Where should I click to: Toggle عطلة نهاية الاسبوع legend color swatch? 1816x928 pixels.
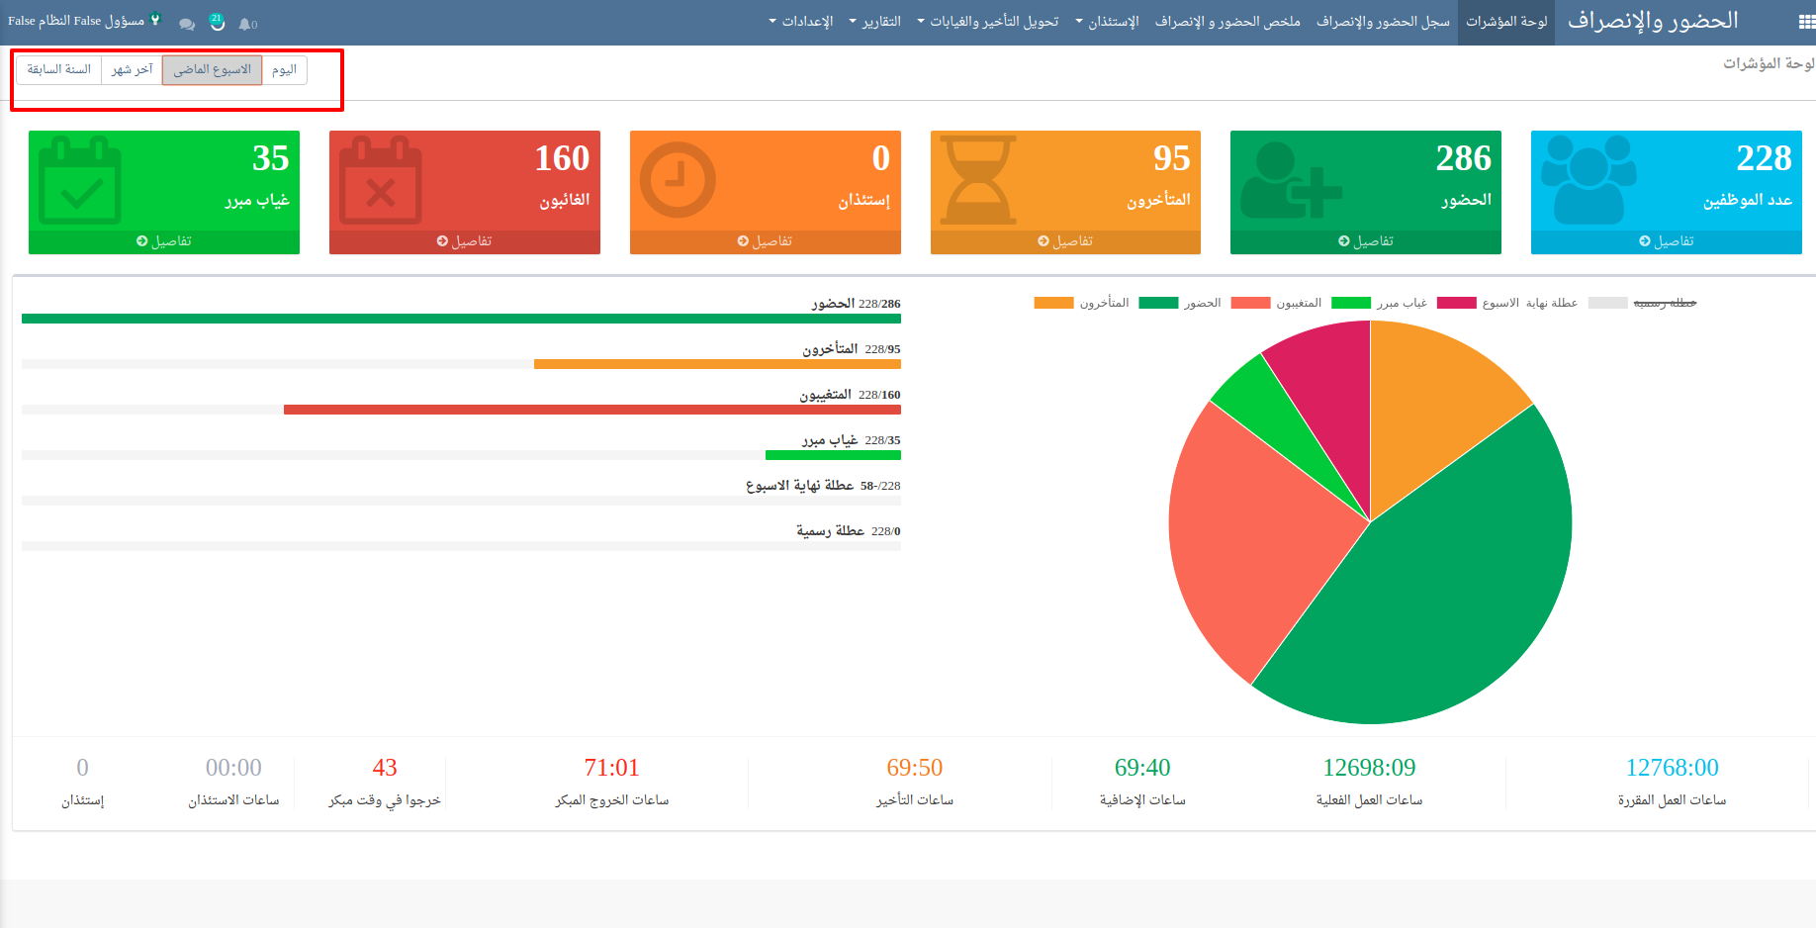click(x=1456, y=303)
